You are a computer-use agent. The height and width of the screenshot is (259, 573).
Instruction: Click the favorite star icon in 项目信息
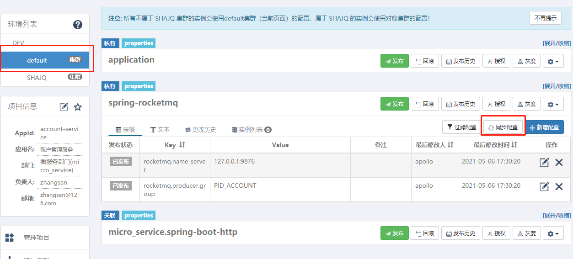[78, 107]
